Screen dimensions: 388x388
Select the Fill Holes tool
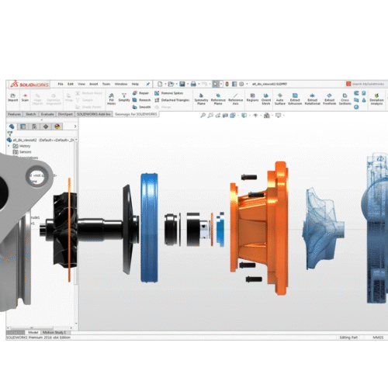[x=112, y=99]
